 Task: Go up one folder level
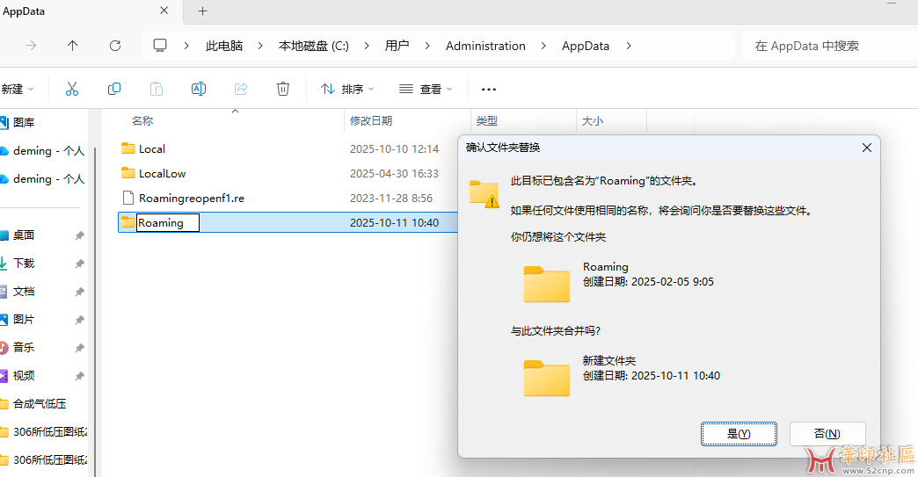pyautogui.click(x=73, y=46)
